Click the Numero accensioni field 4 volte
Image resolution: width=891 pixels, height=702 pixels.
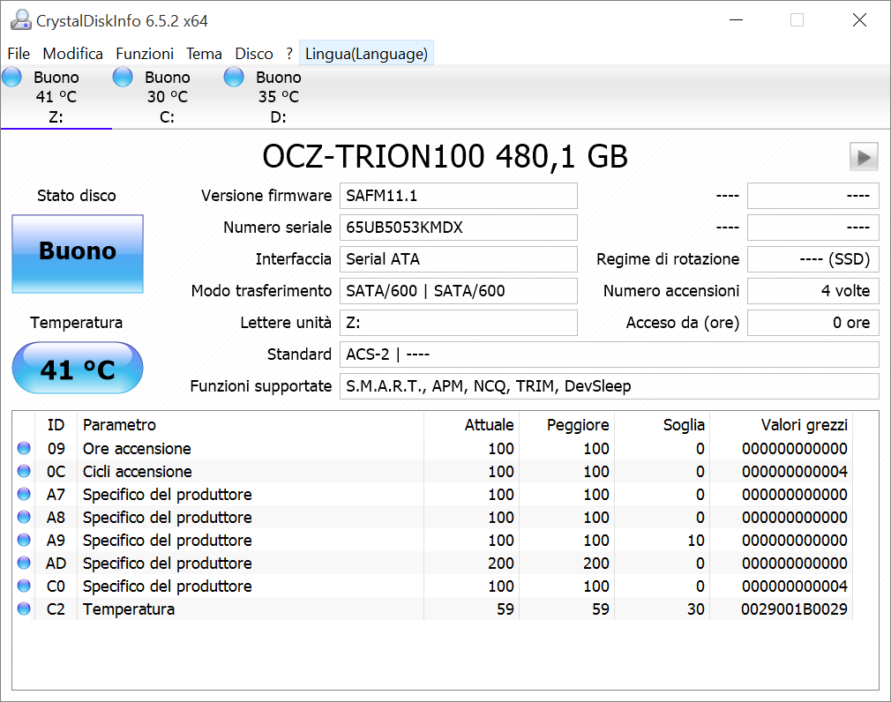click(813, 291)
